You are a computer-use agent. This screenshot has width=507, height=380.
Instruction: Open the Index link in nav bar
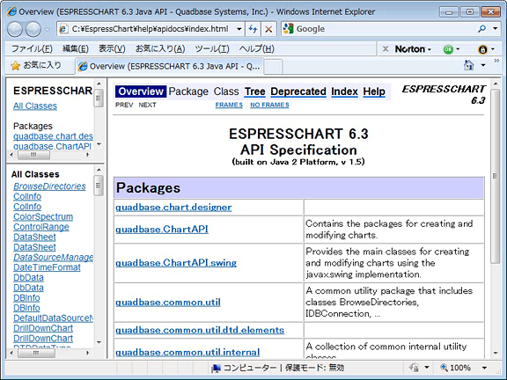click(344, 91)
